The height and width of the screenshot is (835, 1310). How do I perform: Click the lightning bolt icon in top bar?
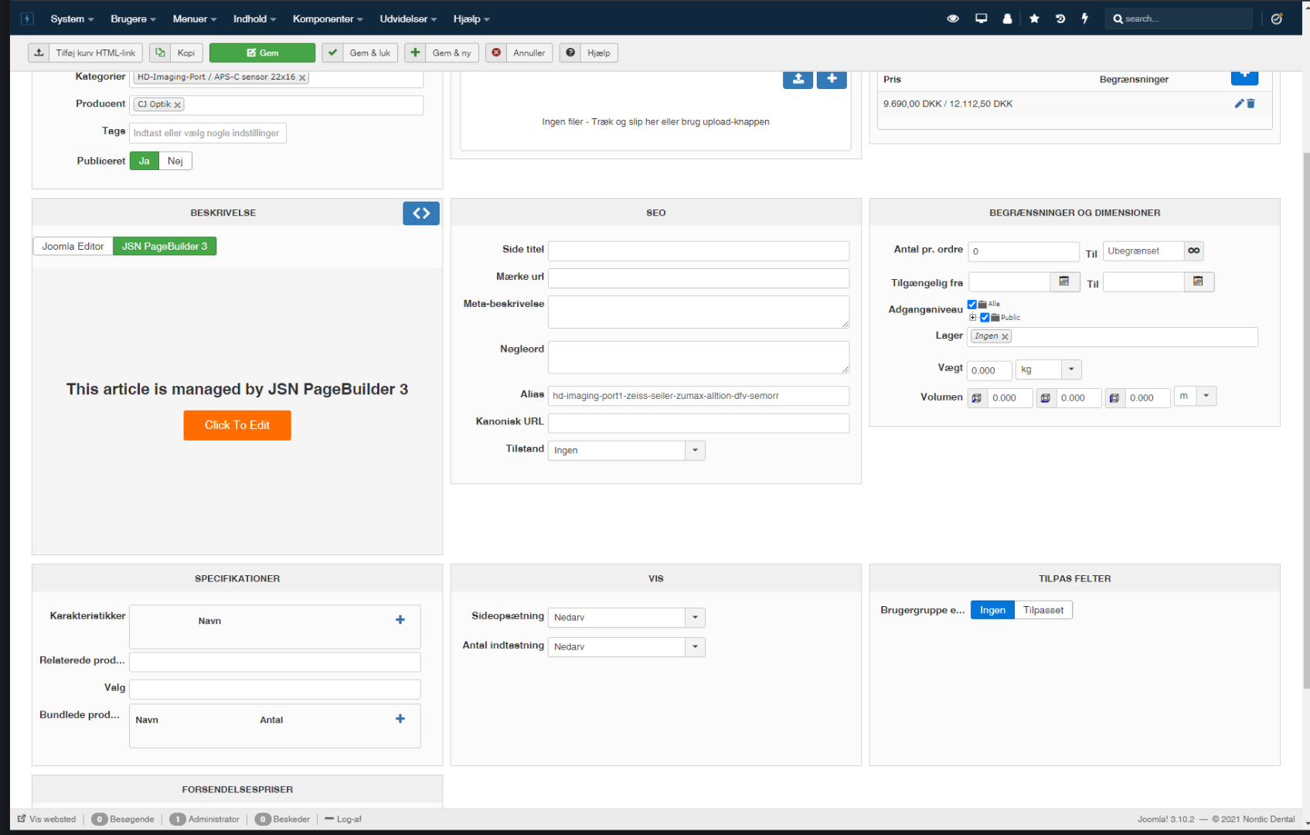click(x=1085, y=19)
